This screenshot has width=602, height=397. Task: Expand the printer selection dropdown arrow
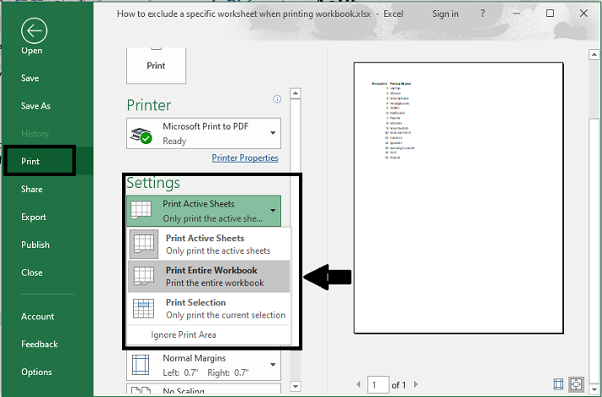tap(273, 133)
